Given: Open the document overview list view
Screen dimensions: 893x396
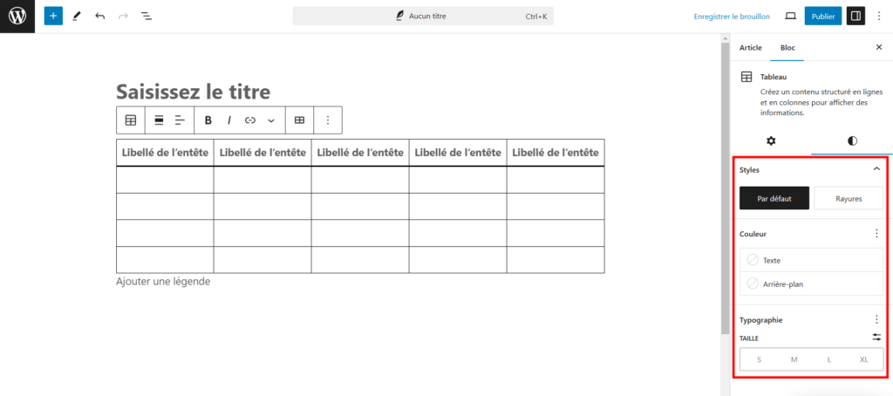Looking at the screenshot, I should (x=147, y=16).
